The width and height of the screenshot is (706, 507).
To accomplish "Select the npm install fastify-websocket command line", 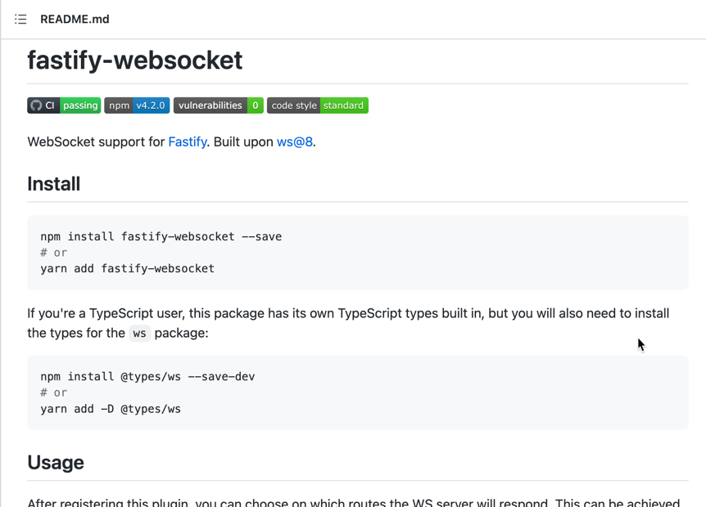I will tap(161, 236).
